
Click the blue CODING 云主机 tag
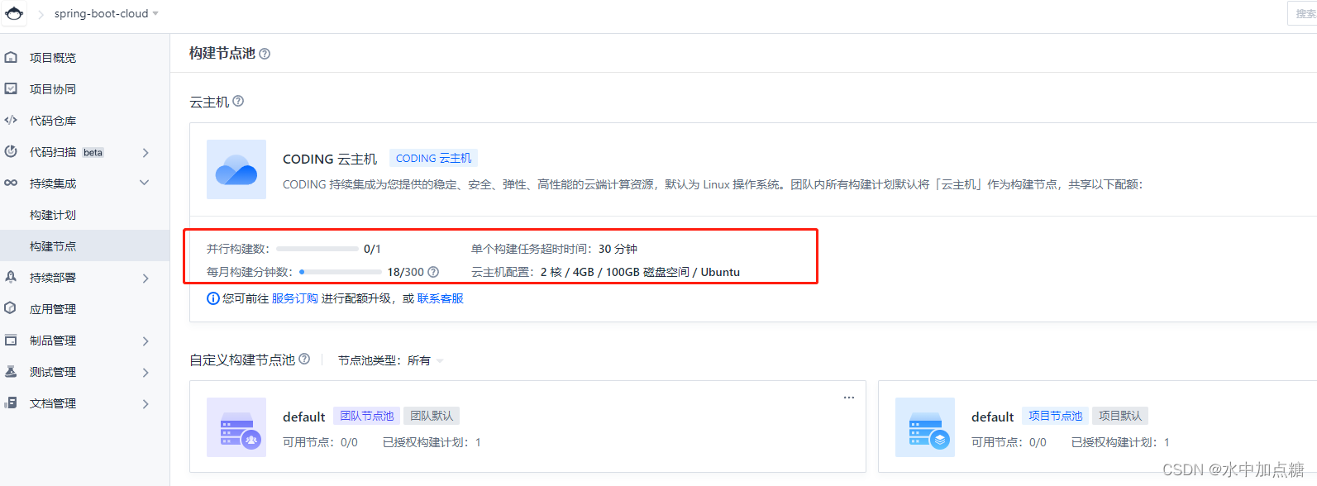pyautogui.click(x=433, y=158)
